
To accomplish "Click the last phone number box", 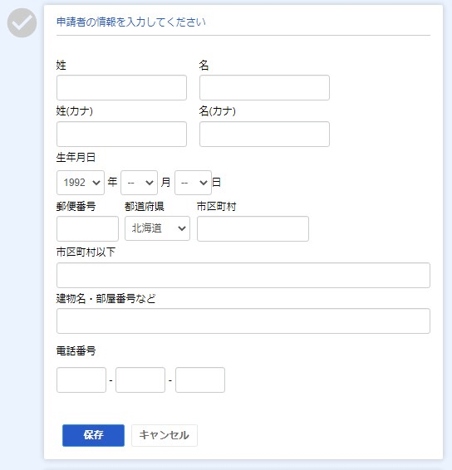I will 200,379.
